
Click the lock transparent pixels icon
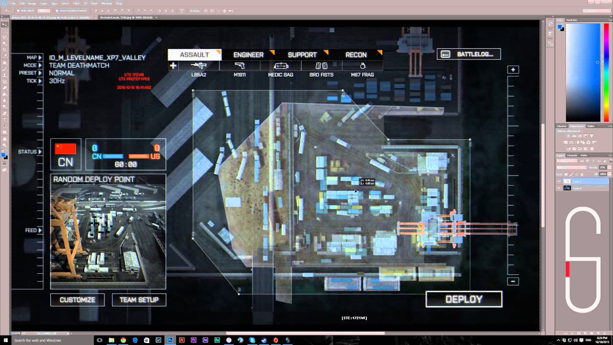click(566, 174)
